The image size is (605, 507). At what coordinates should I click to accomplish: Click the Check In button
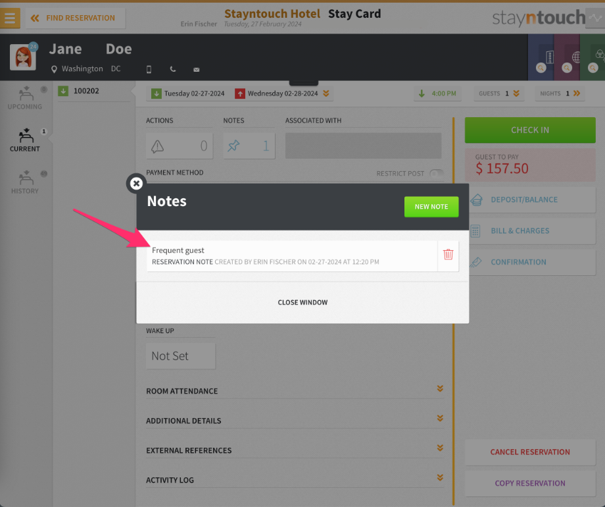click(530, 130)
